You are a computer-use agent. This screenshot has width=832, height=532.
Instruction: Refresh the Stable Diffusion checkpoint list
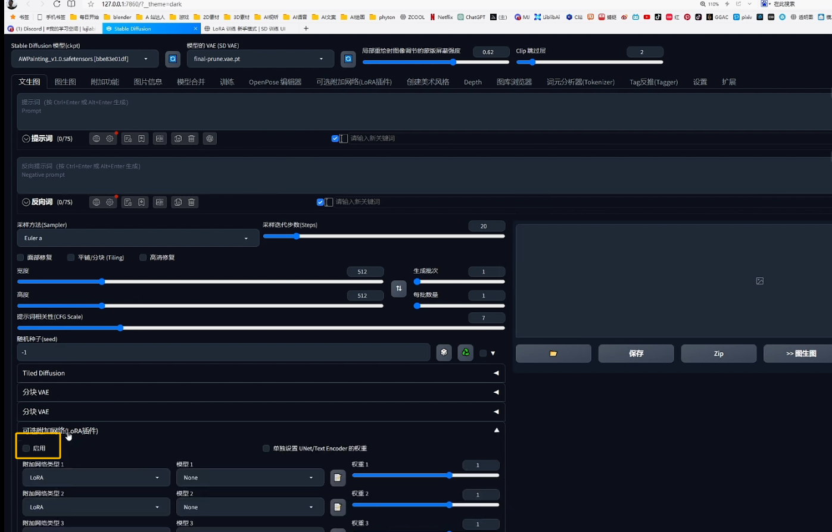click(x=173, y=59)
